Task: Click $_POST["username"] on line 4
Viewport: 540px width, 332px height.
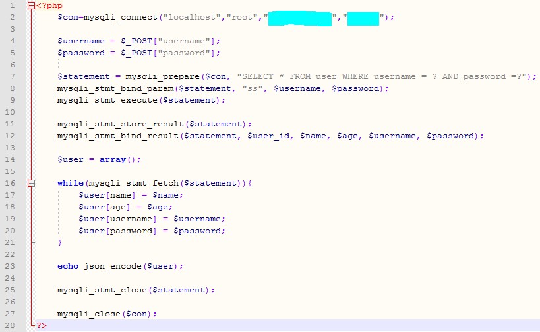Action: [168, 41]
